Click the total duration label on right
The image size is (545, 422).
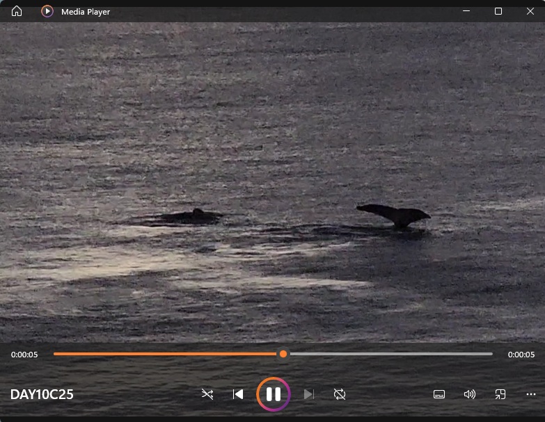point(521,355)
